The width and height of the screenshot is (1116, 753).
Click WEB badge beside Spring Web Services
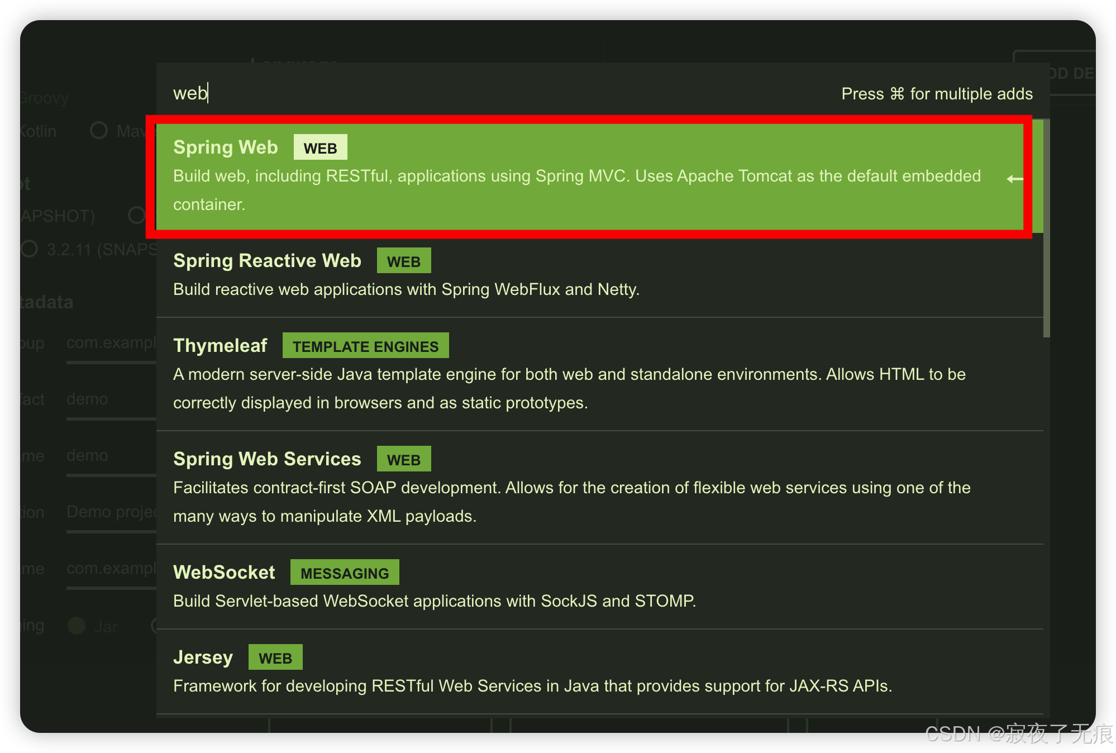[x=403, y=460]
